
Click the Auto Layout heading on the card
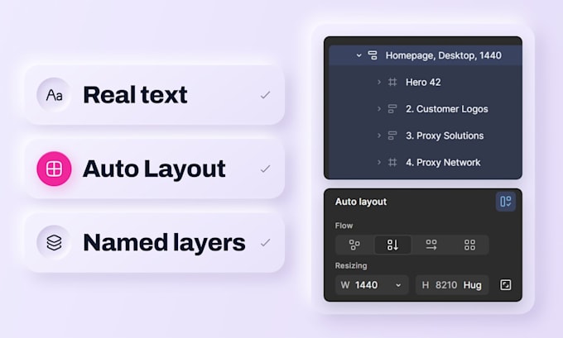[x=154, y=169]
